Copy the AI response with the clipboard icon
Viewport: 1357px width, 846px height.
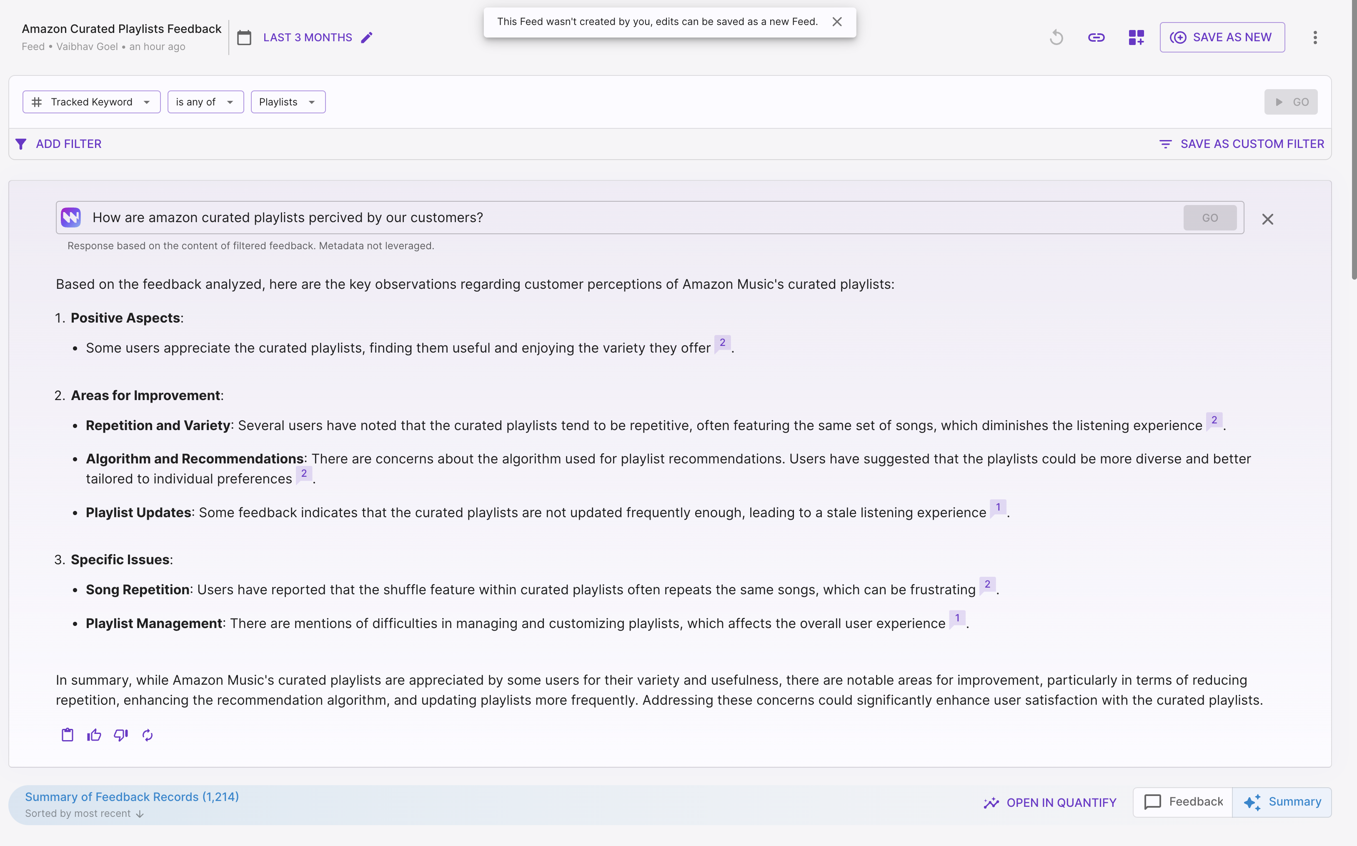click(x=67, y=735)
